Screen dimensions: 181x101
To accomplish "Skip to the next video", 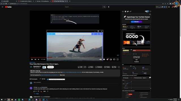I will (35, 59).
